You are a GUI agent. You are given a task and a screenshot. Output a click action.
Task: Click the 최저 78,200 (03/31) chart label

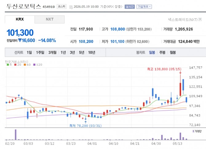(85, 126)
